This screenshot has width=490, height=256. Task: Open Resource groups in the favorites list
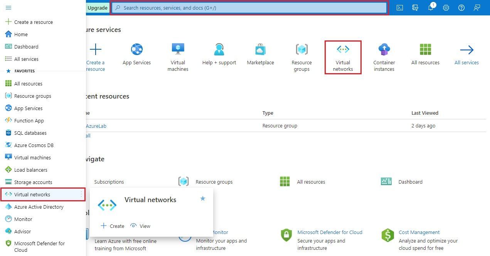click(x=33, y=96)
